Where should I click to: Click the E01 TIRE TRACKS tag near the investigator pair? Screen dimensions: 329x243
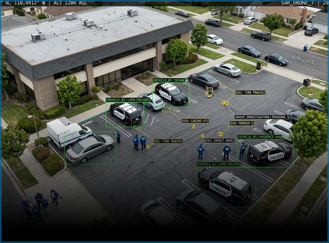point(168,141)
